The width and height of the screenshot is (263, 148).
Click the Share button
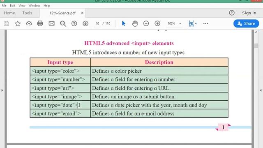click(246, 23)
